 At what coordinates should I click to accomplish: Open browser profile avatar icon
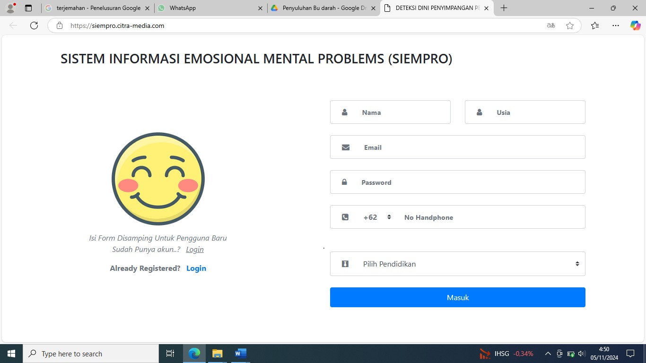(x=10, y=8)
